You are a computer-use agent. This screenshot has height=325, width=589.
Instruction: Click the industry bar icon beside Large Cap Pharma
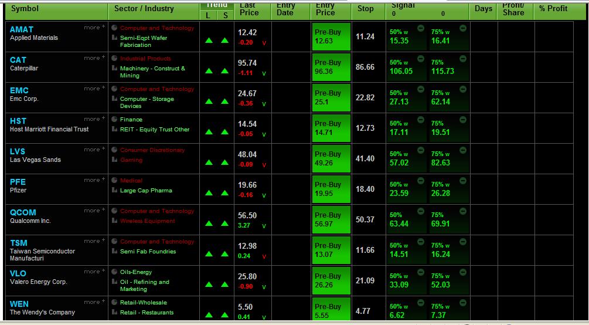point(114,190)
